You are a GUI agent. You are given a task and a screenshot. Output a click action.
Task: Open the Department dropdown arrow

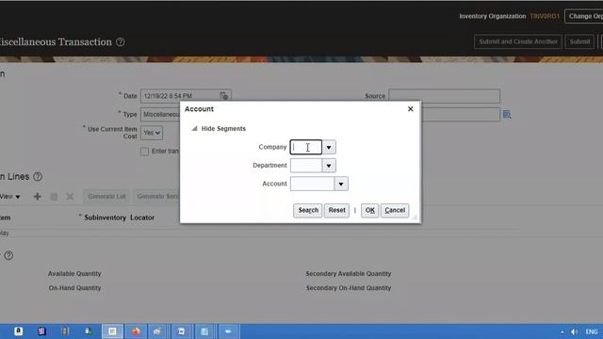[x=329, y=166]
